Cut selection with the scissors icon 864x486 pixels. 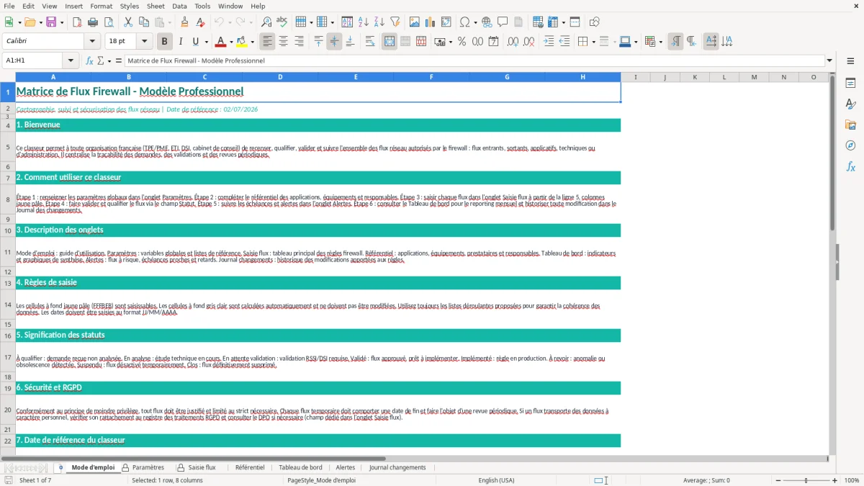[127, 22]
